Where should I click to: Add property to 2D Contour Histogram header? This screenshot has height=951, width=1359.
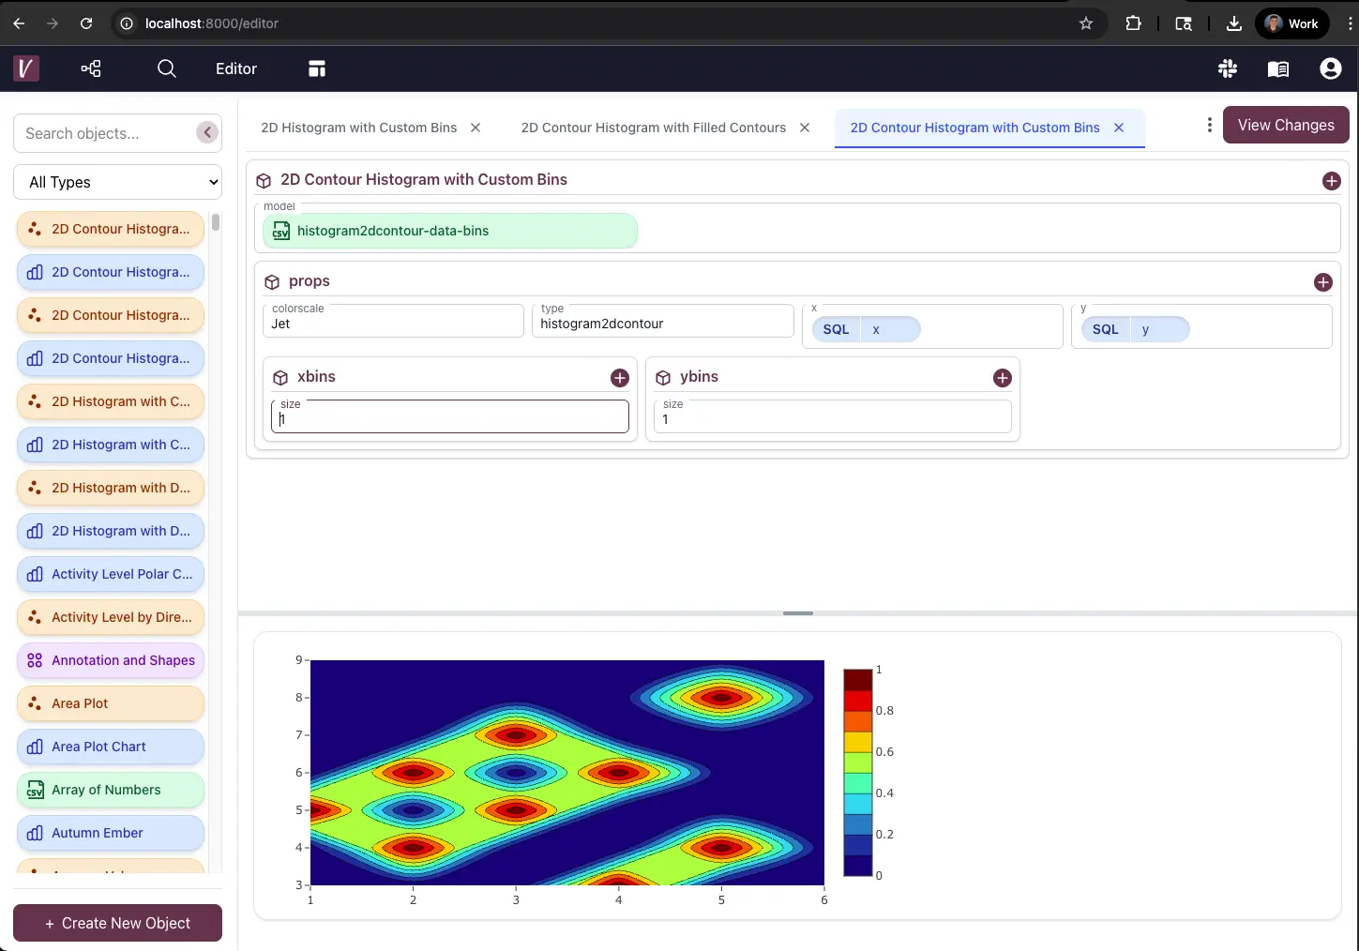[x=1331, y=181]
